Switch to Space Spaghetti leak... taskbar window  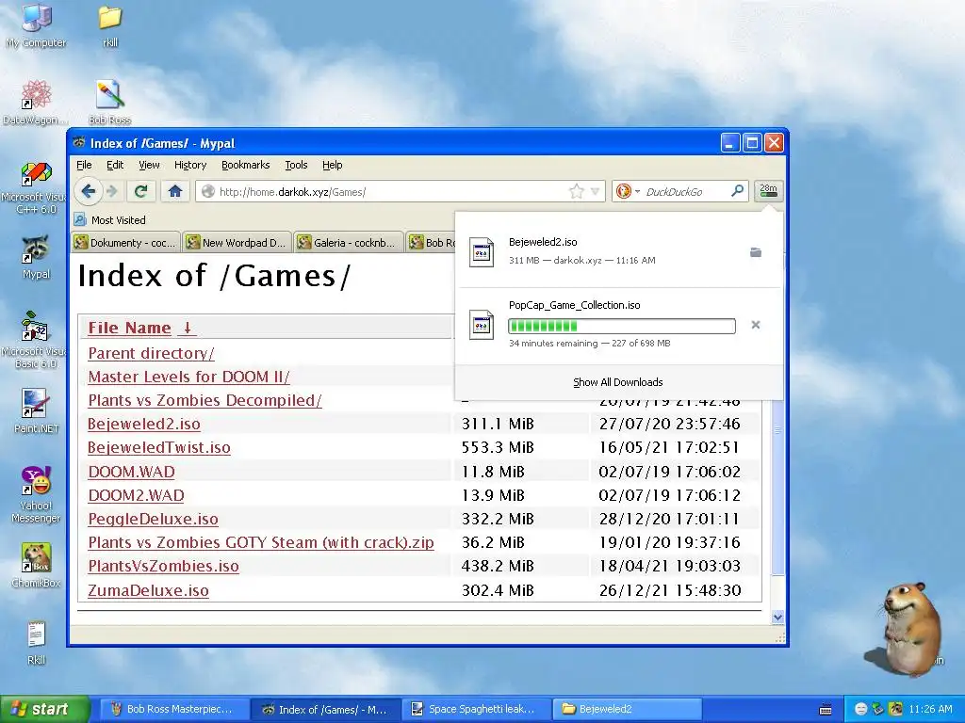coord(475,709)
